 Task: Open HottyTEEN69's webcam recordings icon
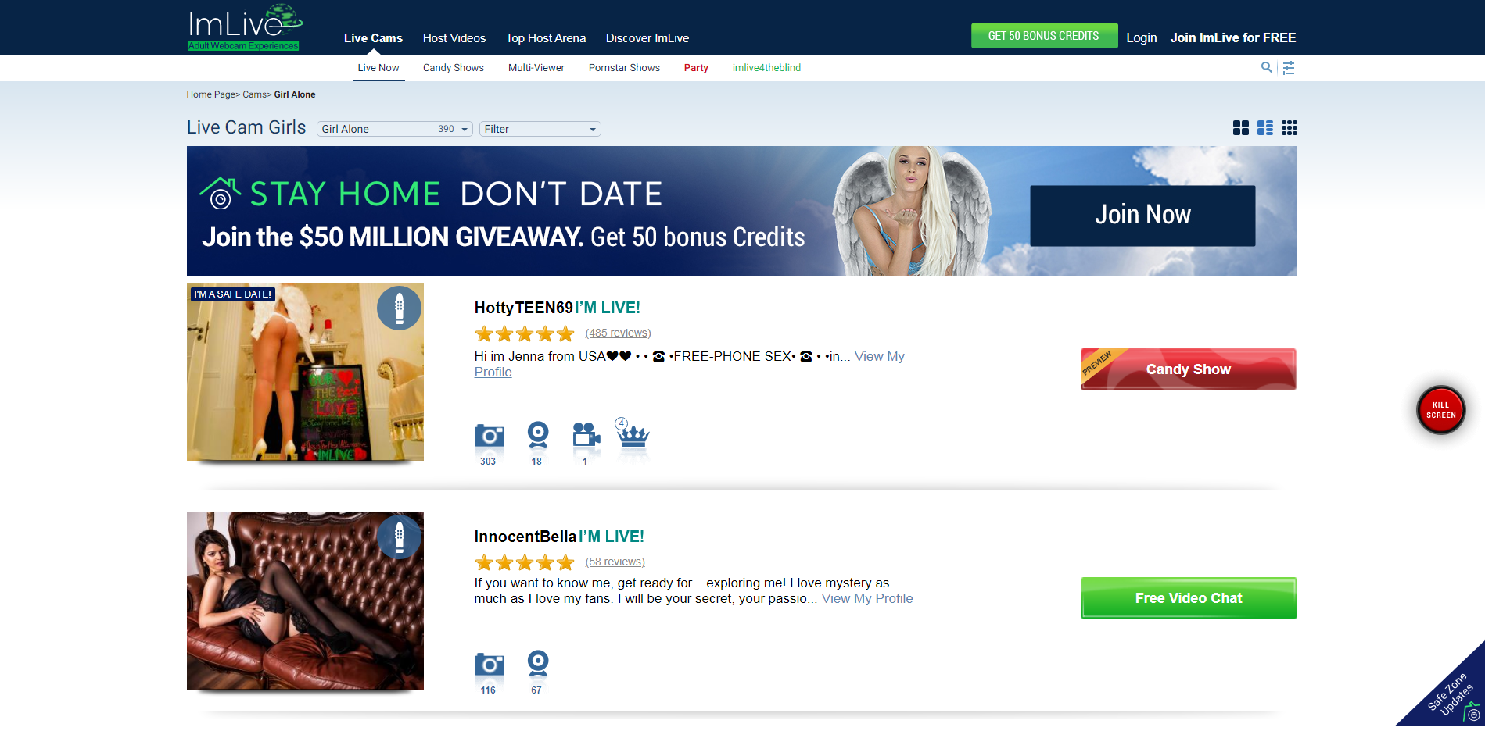(x=537, y=434)
